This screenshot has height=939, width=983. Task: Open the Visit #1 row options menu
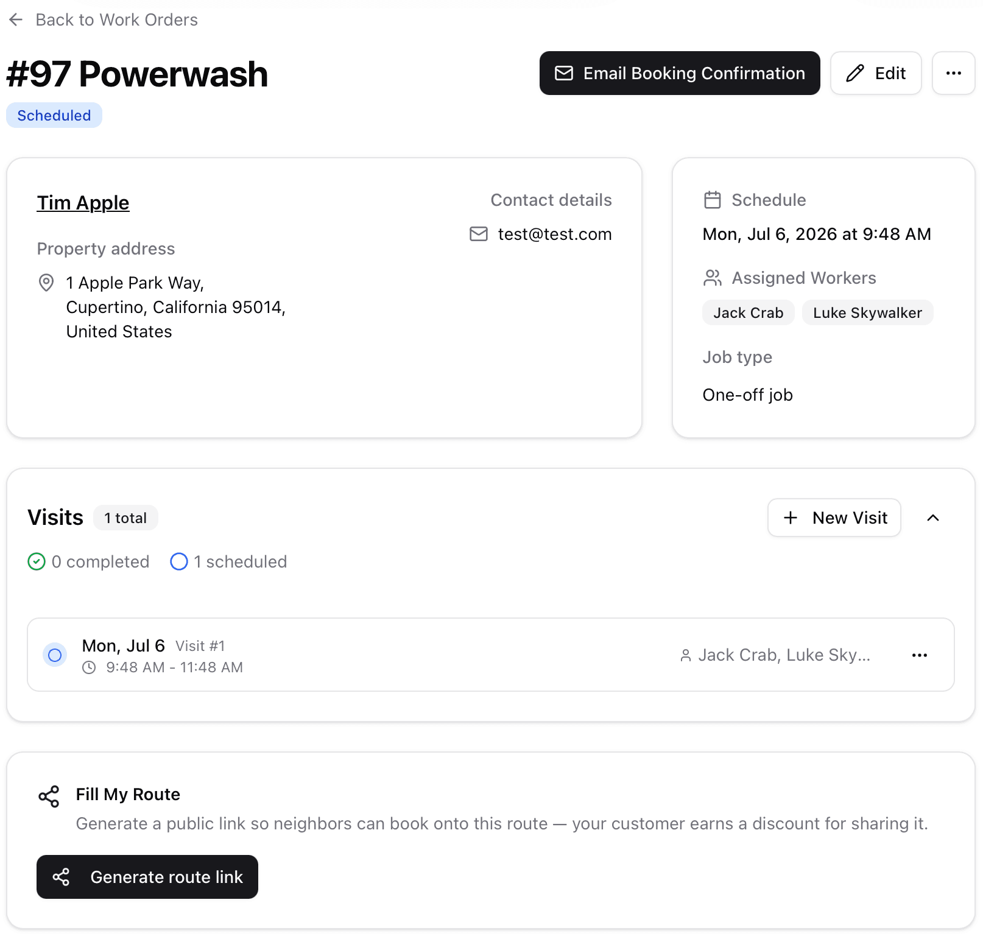[920, 655]
